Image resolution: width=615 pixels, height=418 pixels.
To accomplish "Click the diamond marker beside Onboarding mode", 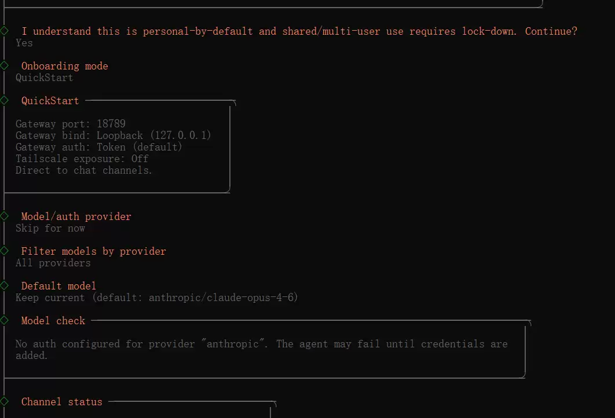I will pyautogui.click(x=5, y=65).
